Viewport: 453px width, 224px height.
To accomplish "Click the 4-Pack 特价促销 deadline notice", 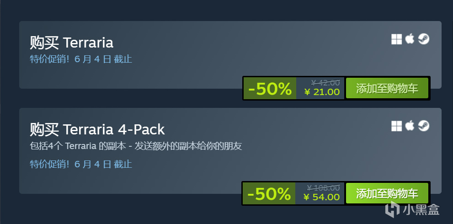I will 81,164.
